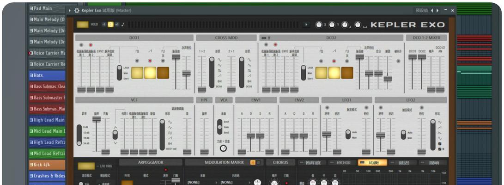
Task: Select the High Lead Main track
Action: click(x=47, y=120)
